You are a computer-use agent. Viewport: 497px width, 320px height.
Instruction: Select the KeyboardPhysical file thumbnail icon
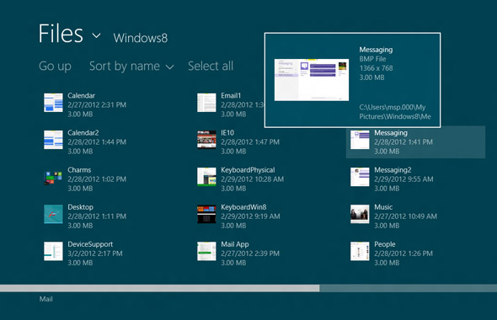tap(206, 177)
